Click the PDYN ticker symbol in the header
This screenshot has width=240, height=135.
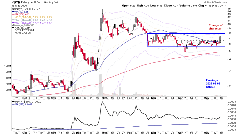[16, 2]
